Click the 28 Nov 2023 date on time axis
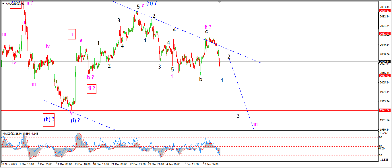Viewport: 392px width, 168px height. pyautogui.click(x=9, y=164)
